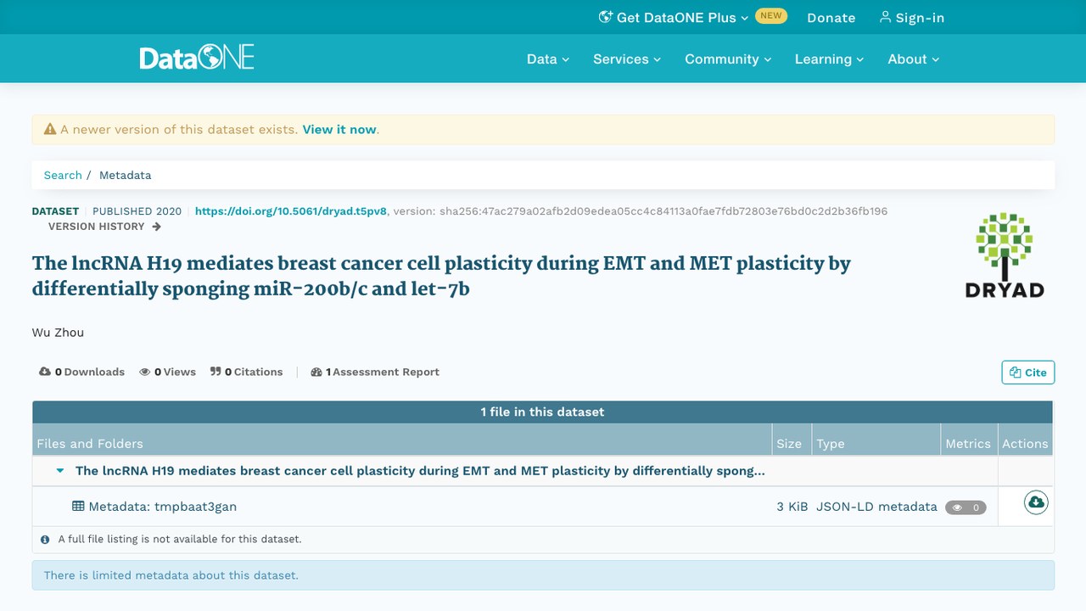Click the warning triangle icon in the banner

point(50,130)
